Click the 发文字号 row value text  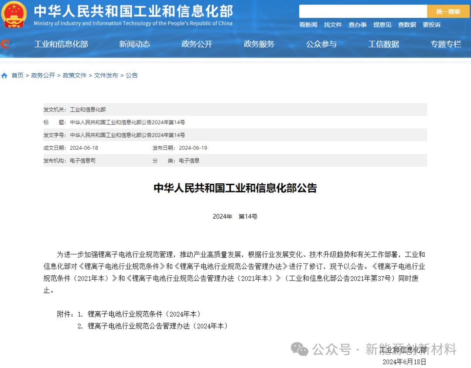(127, 135)
